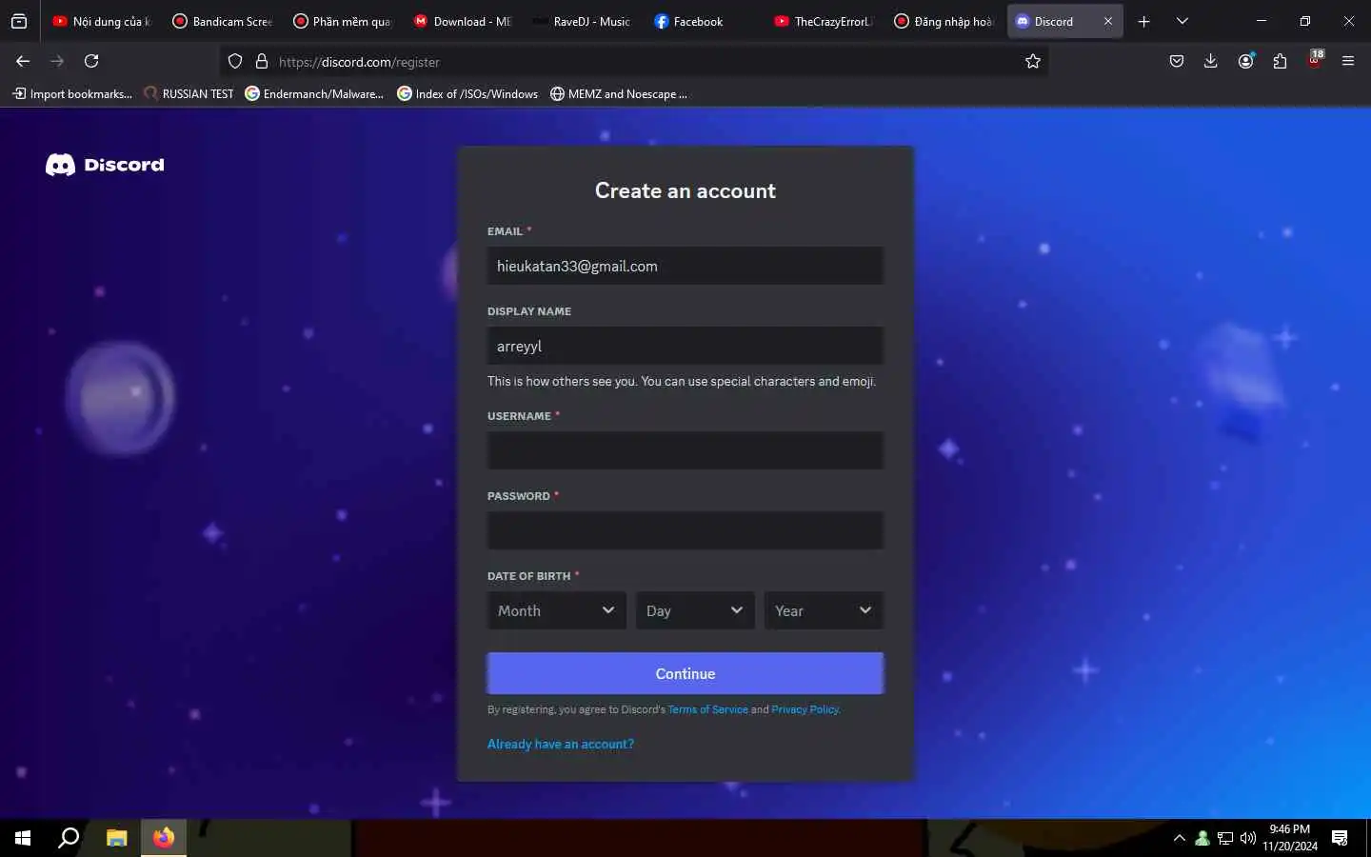Click the padlock site security icon
1371x857 pixels.
tap(262, 61)
